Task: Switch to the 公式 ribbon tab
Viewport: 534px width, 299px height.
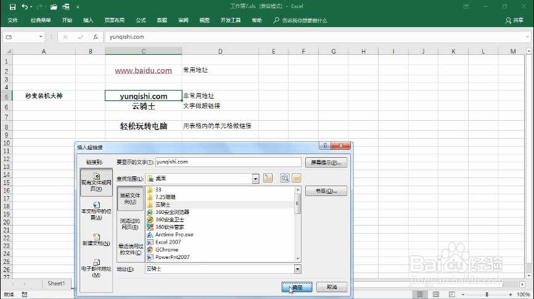Action: click(141, 20)
